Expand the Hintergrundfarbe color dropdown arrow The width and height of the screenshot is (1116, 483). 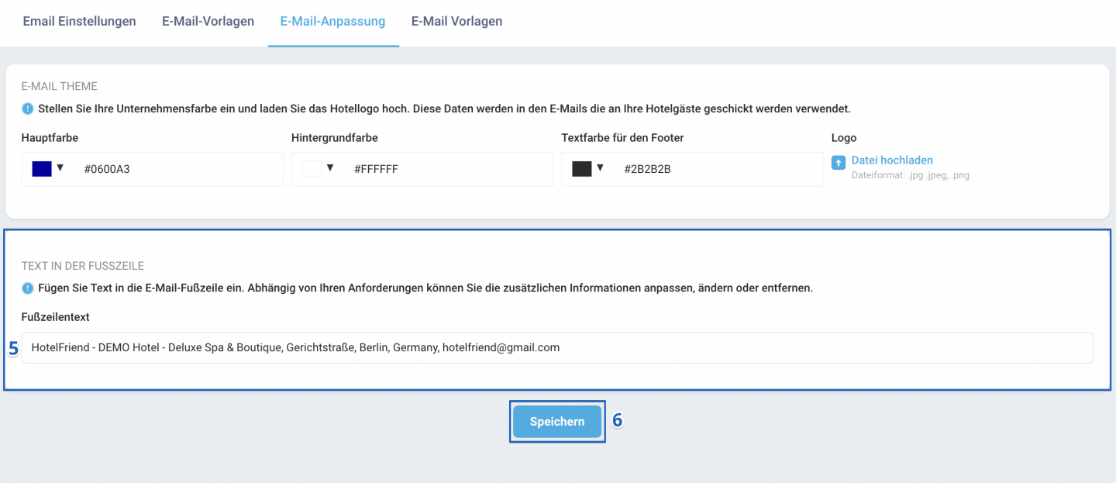[x=330, y=167]
